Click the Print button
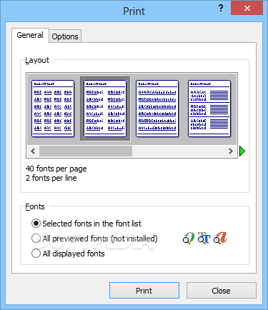The height and width of the screenshot is (310, 268). (x=144, y=291)
